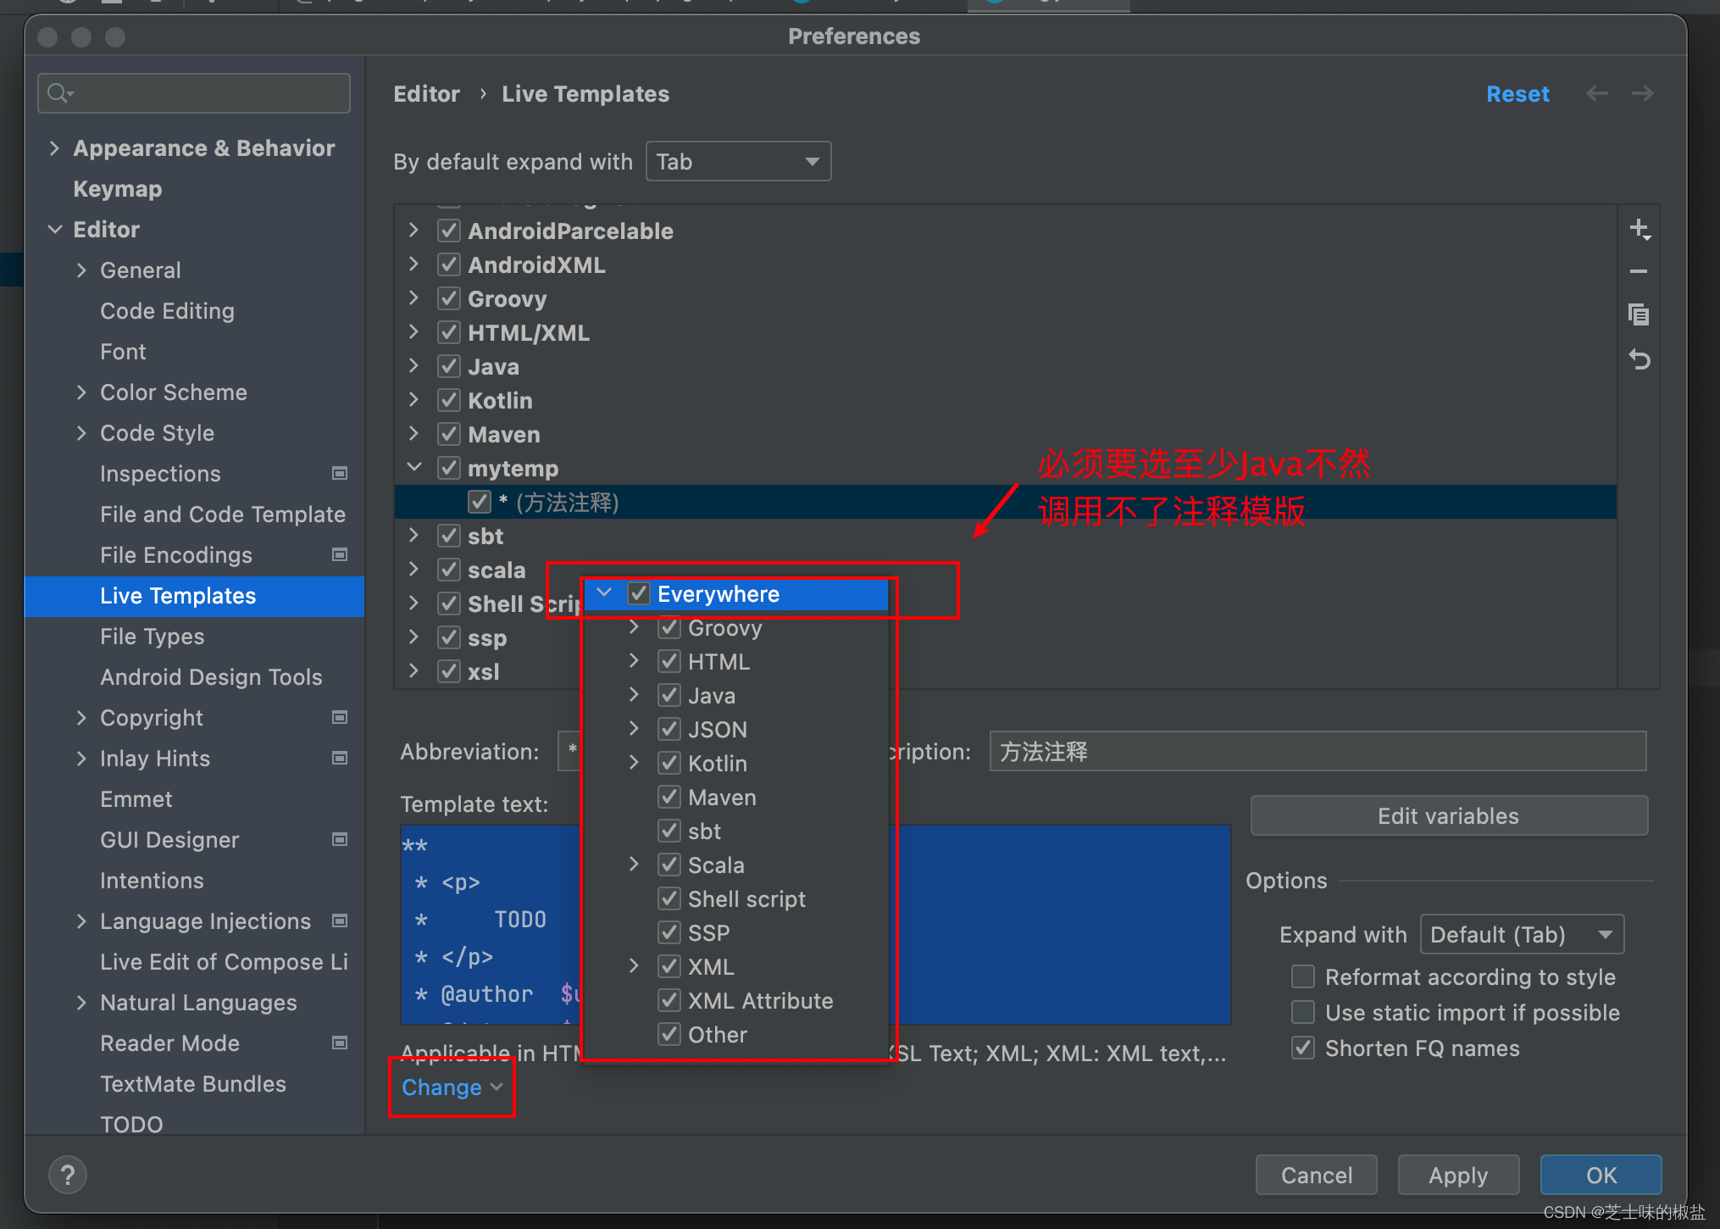This screenshot has height=1229, width=1720.
Task: Open the Expand with Default (Tab) dropdown
Action: pyautogui.click(x=1521, y=935)
